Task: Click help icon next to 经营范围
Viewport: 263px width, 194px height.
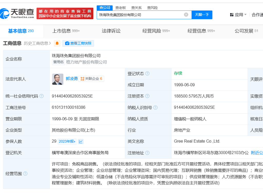Action: point(25,174)
